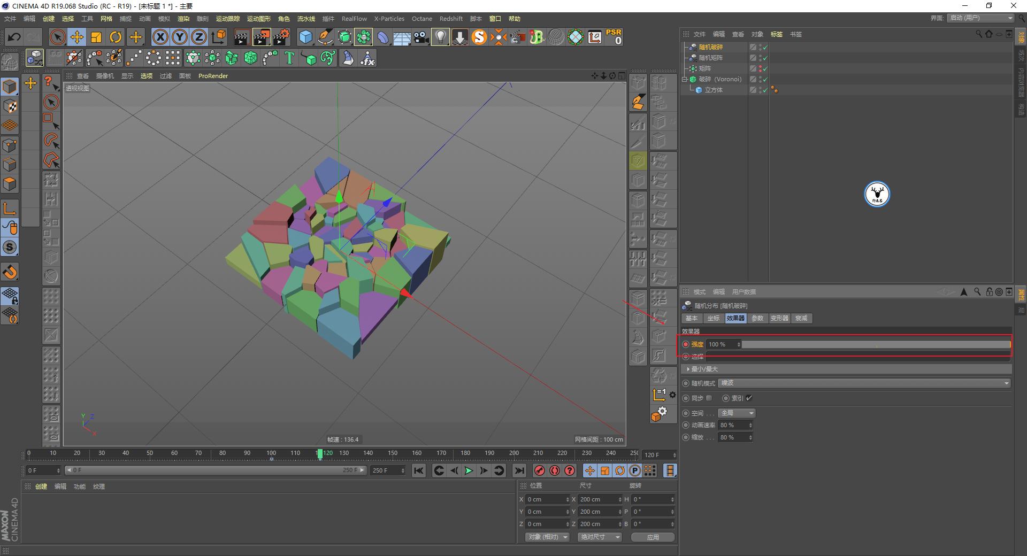Switch to the 参数 tab in attributes

click(757, 318)
